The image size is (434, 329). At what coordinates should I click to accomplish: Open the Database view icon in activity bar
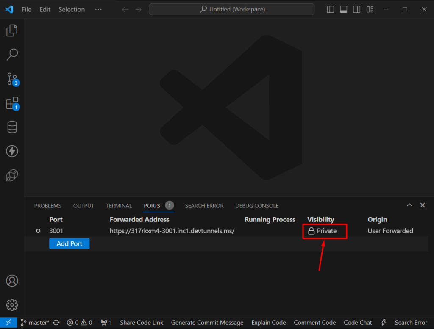point(12,127)
